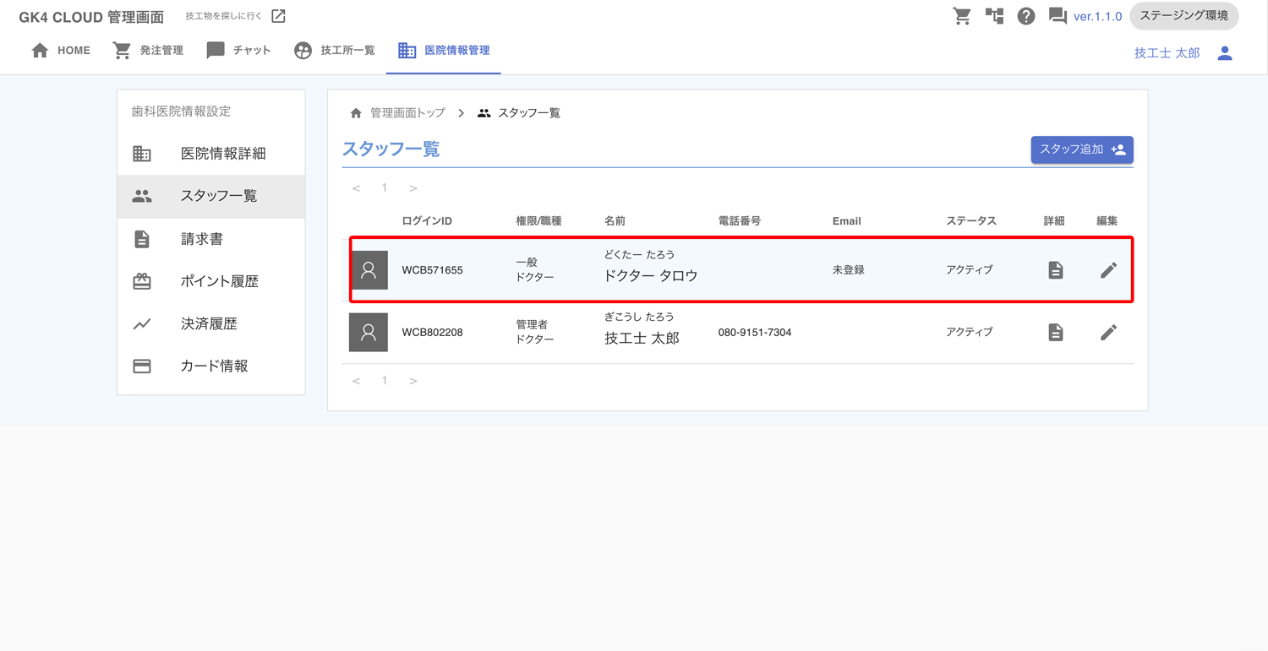Click pencil edit icon for 技工士 太郎
Screen dimensions: 1268x651
pos(1108,333)
